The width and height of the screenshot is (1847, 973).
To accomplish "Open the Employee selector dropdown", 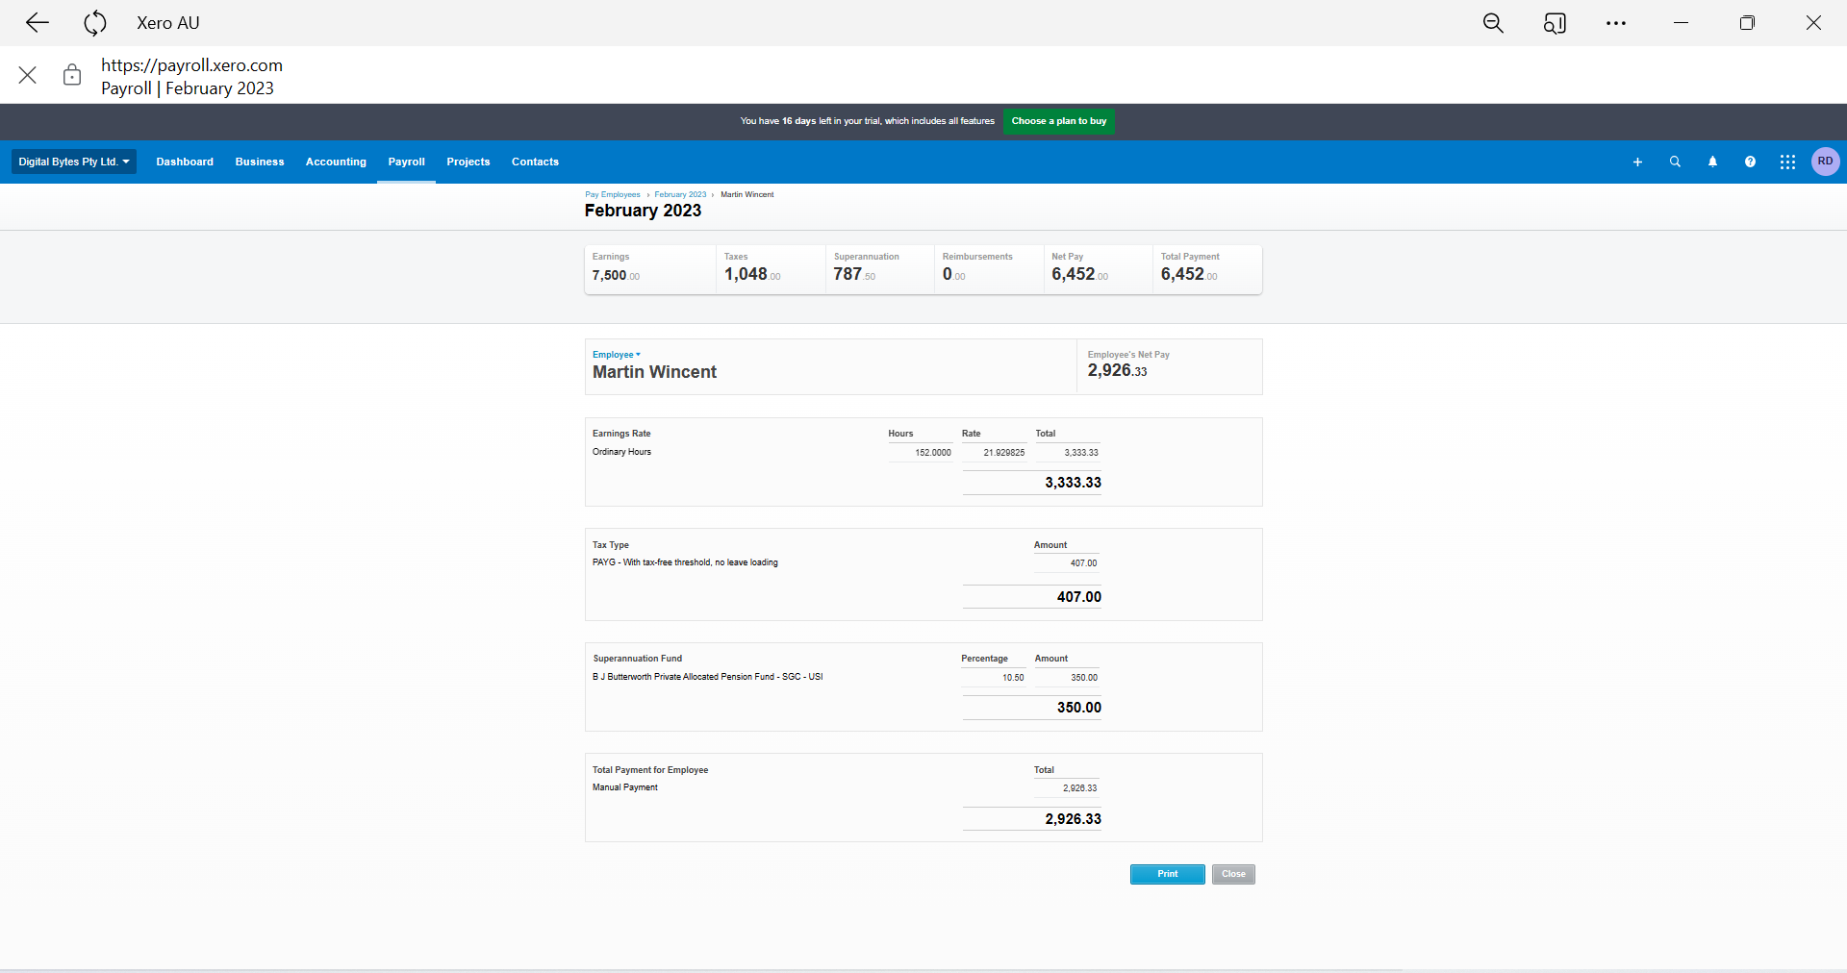I will coord(616,355).
